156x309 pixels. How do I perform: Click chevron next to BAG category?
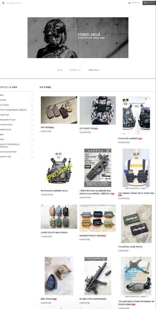pos(32,95)
